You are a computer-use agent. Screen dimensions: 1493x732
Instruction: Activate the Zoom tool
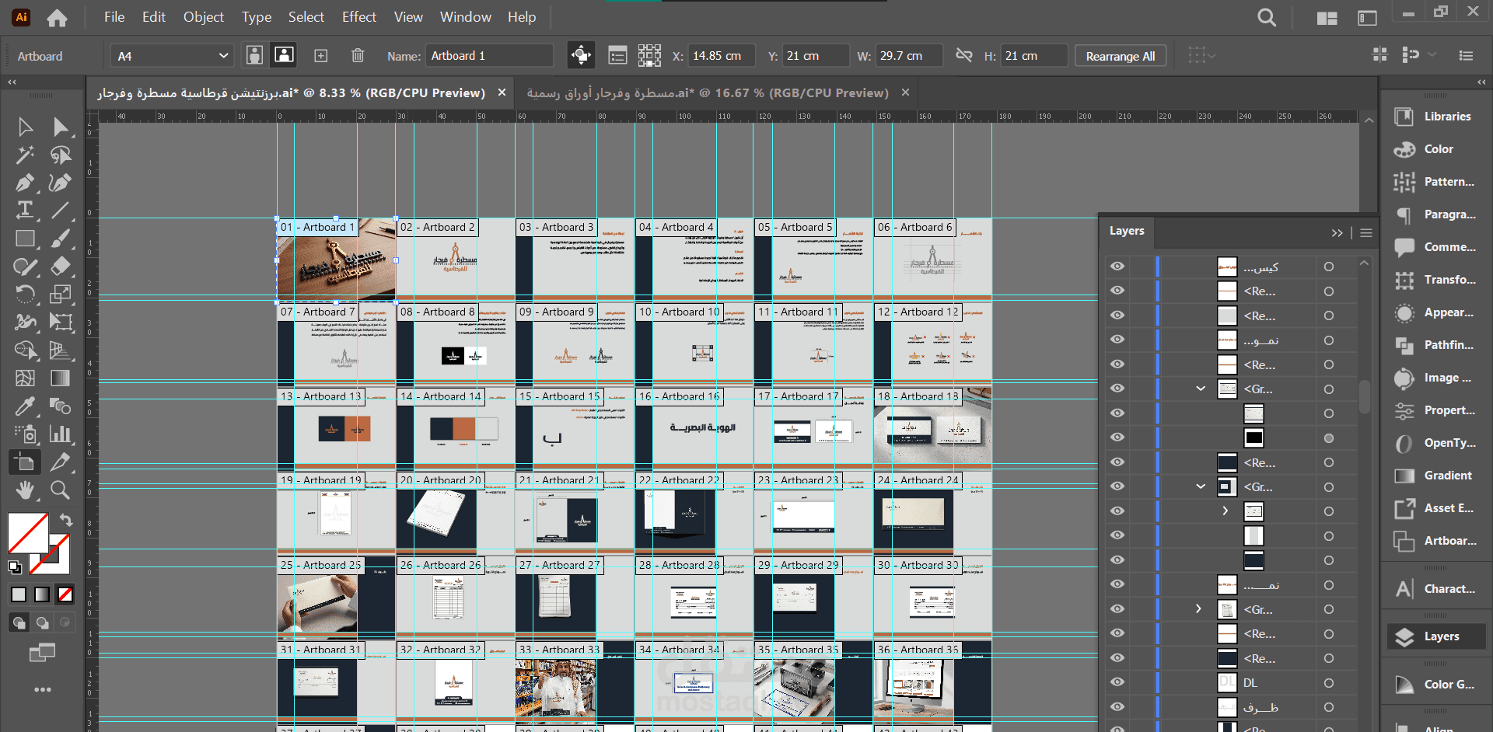coord(60,490)
